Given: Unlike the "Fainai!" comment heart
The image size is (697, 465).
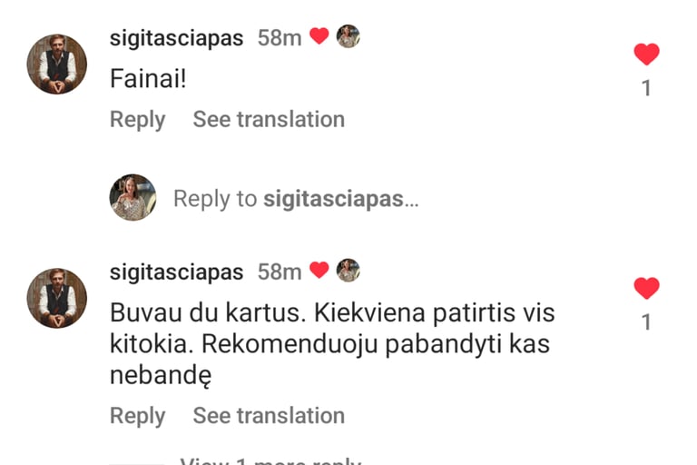Looking at the screenshot, I should coord(646,54).
